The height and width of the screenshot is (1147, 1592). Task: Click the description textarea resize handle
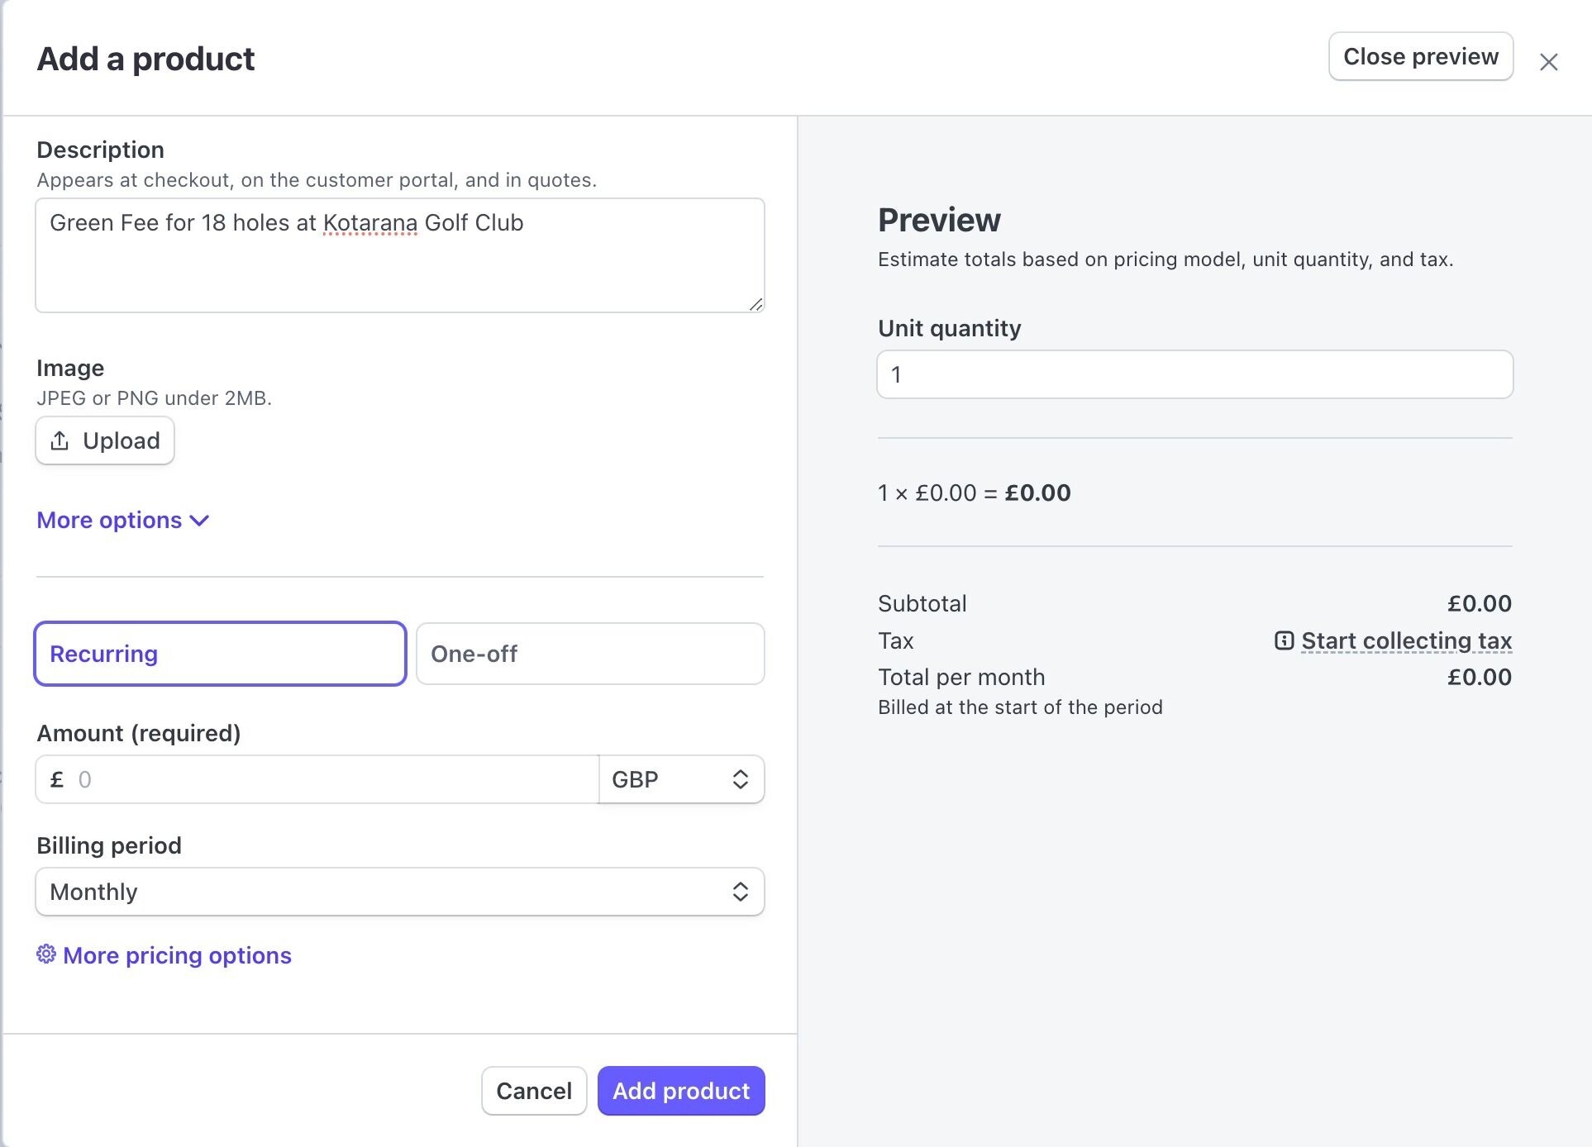tap(755, 304)
